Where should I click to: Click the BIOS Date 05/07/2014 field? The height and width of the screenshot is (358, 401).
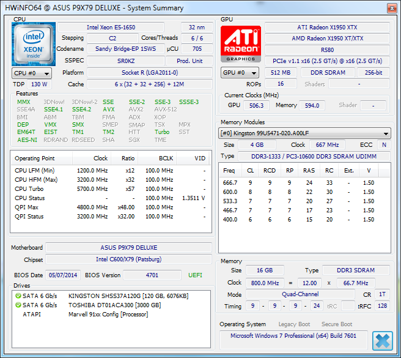pos(63,275)
